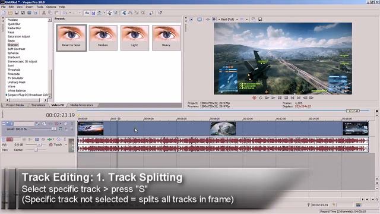Select the Unsharp Mask effect
The width and height of the screenshot is (380, 214).
click(17, 82)
